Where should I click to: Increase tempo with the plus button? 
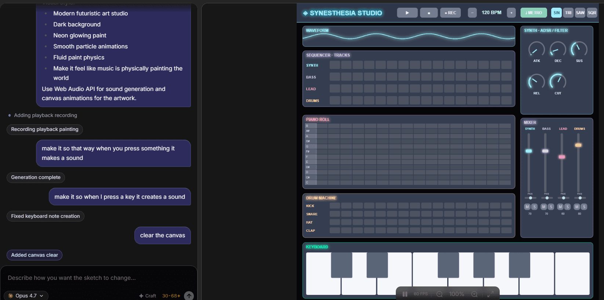point(511,13)
